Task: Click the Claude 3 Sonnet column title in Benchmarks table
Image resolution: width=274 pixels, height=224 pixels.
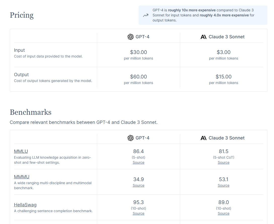Action: (x=226, y=138)
